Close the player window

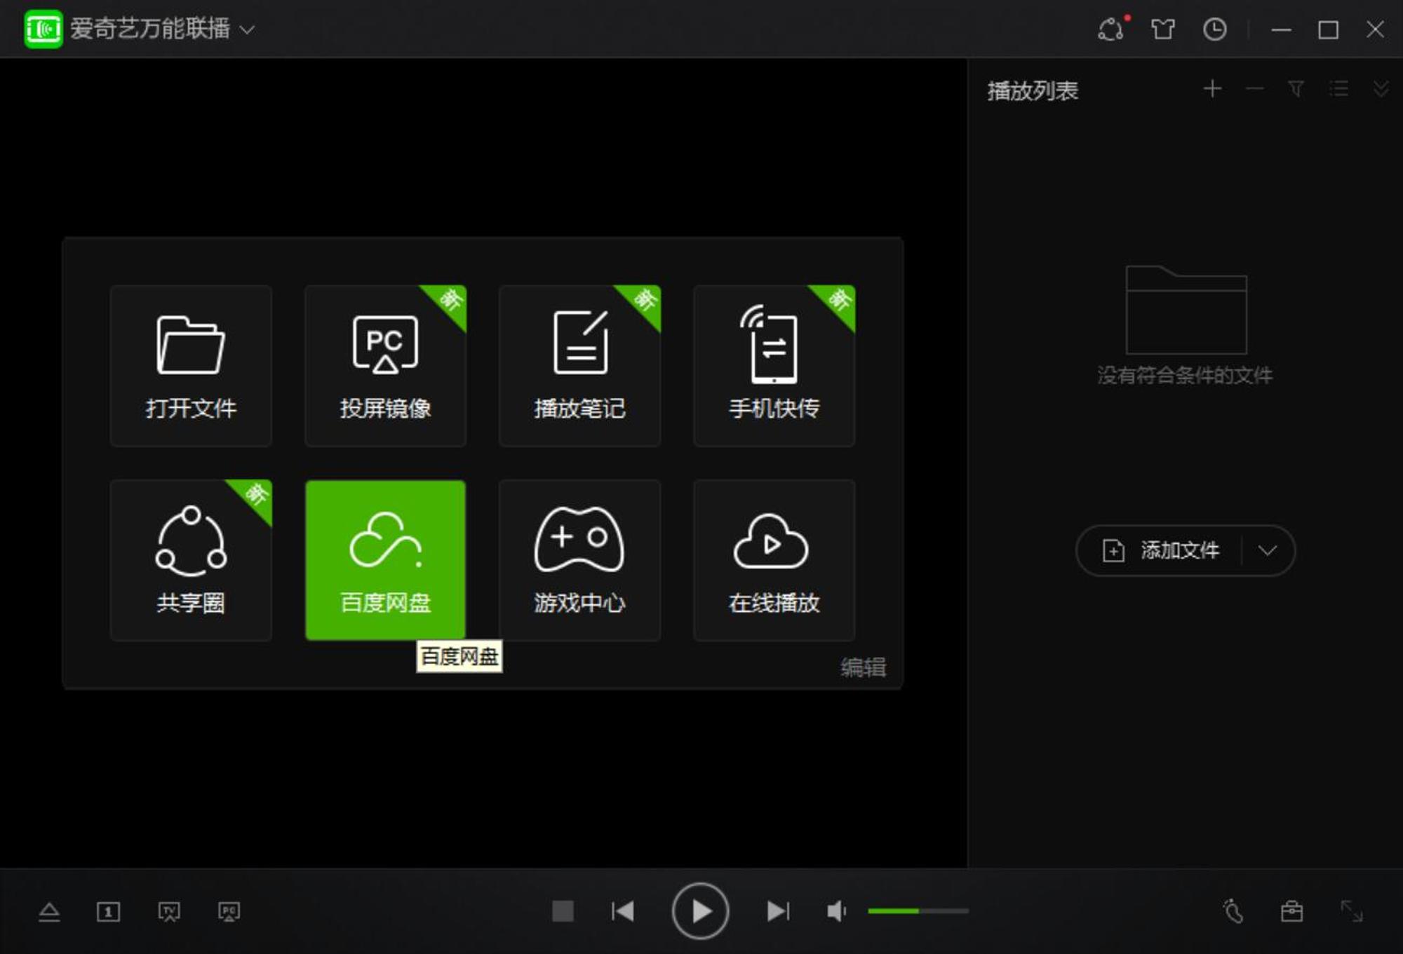1375,29
